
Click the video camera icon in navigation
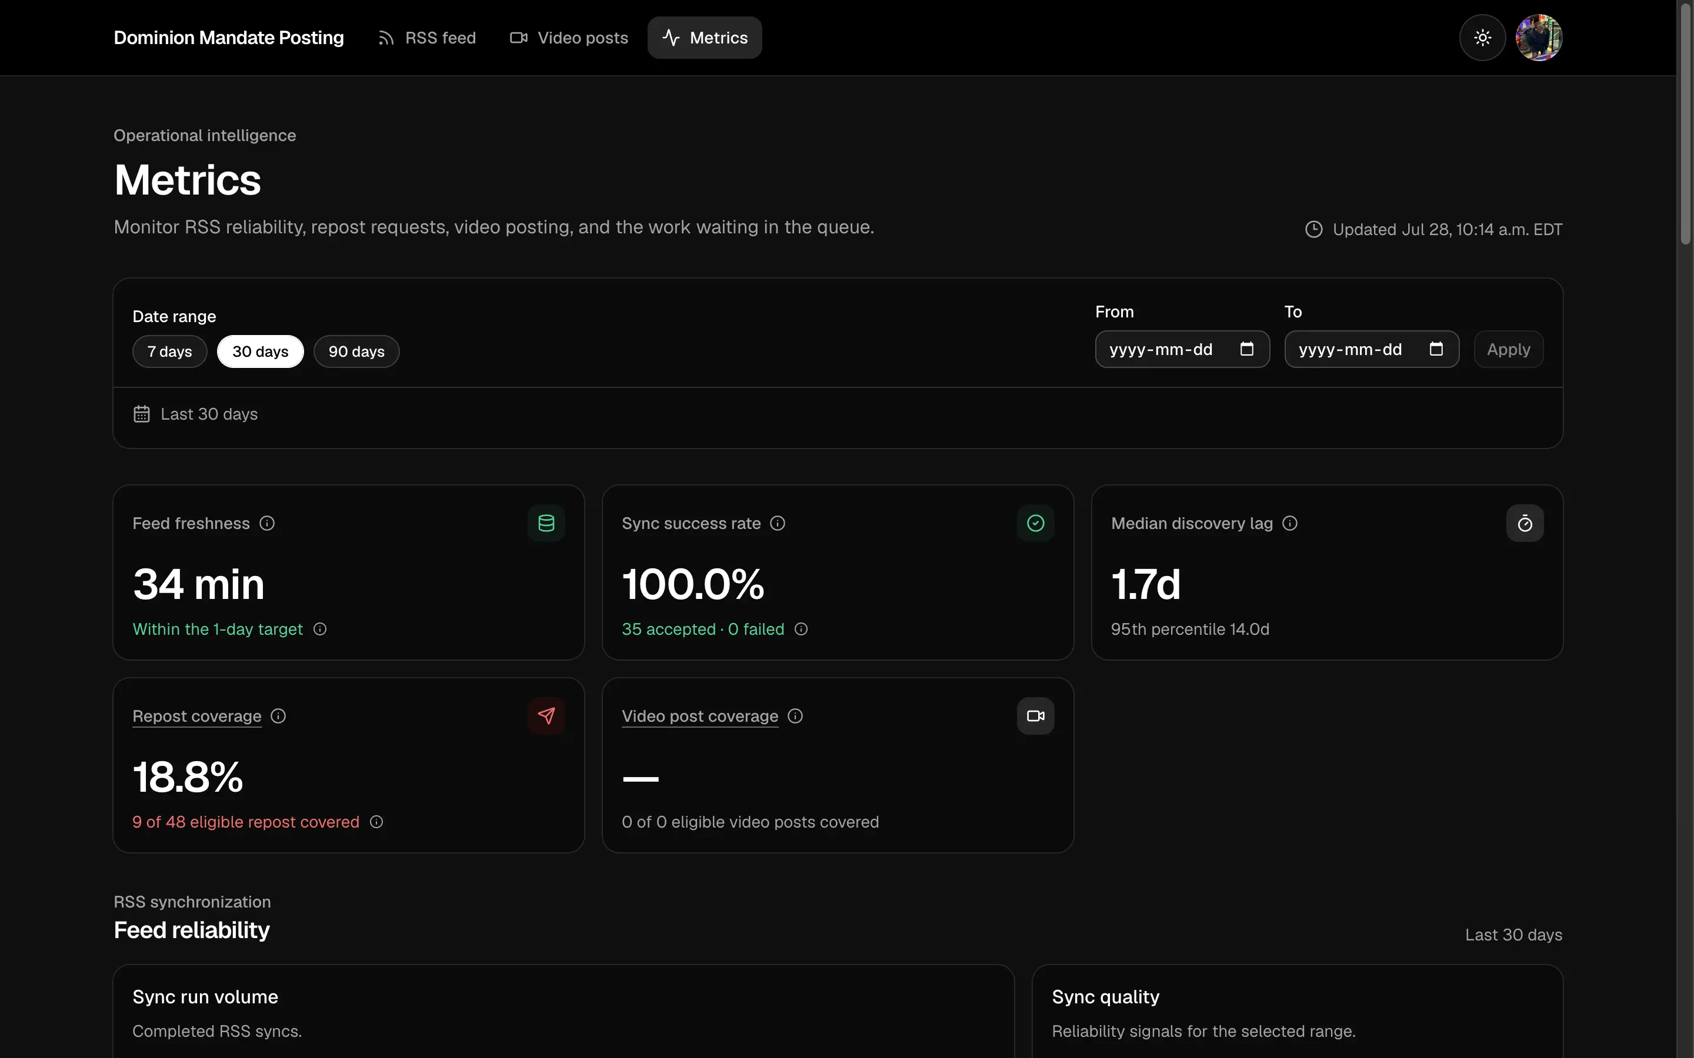click(519, 38)
